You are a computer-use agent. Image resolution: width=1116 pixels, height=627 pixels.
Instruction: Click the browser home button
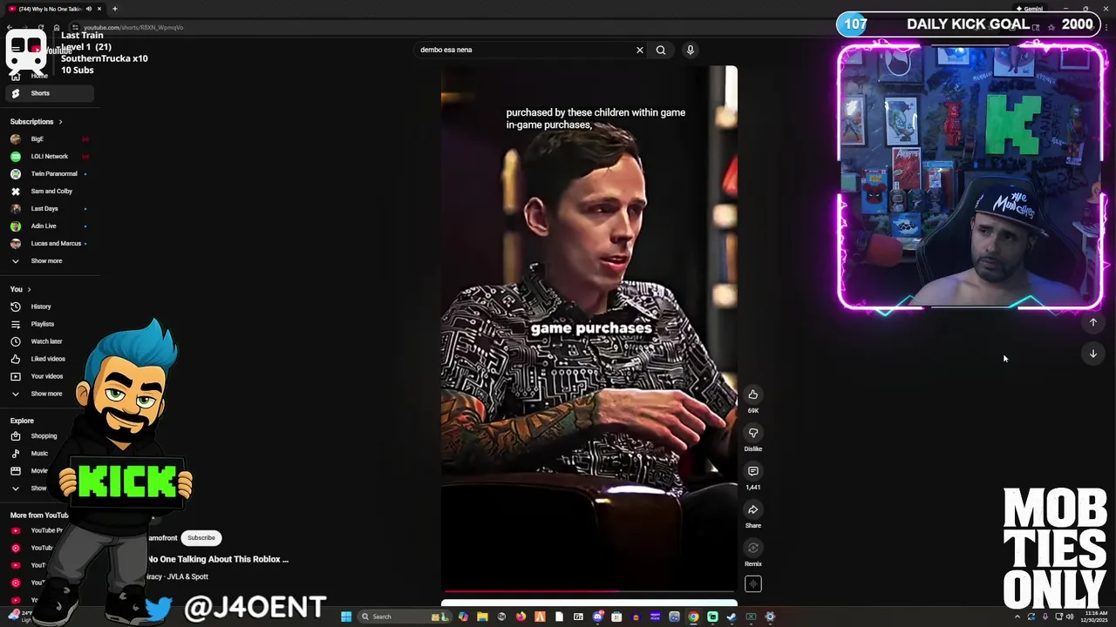point(57,27)
